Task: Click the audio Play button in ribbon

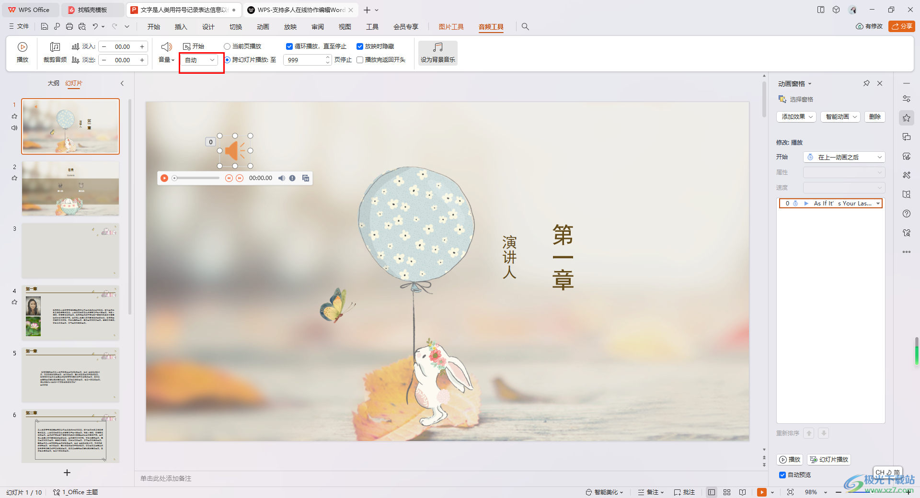Action: click(x=23, y=53)
